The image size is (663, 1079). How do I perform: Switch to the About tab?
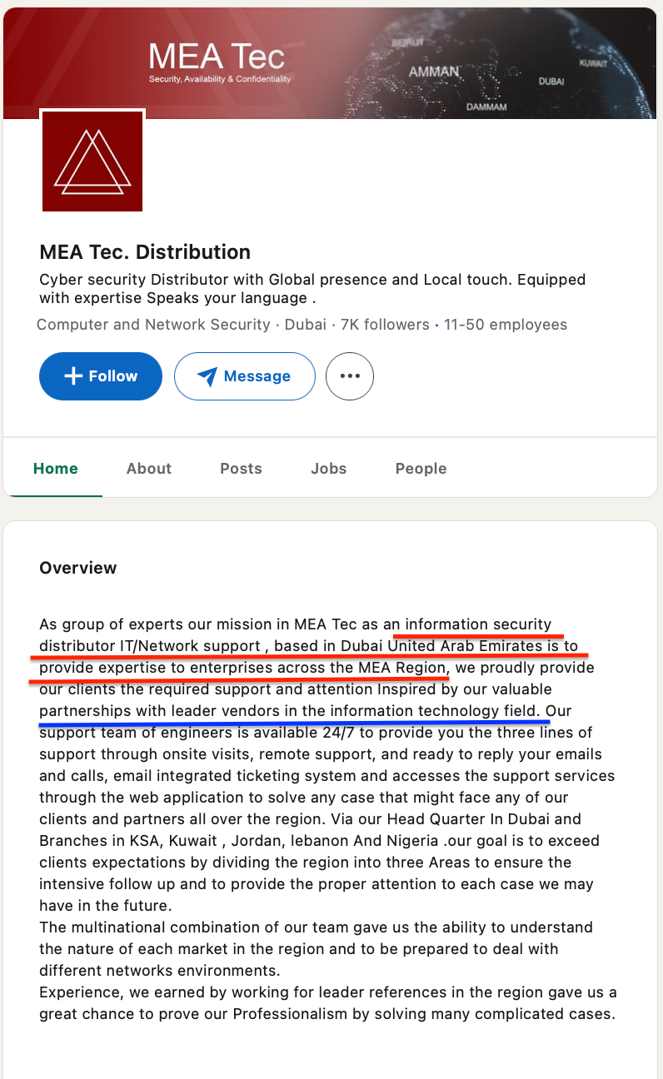[149, 469]
